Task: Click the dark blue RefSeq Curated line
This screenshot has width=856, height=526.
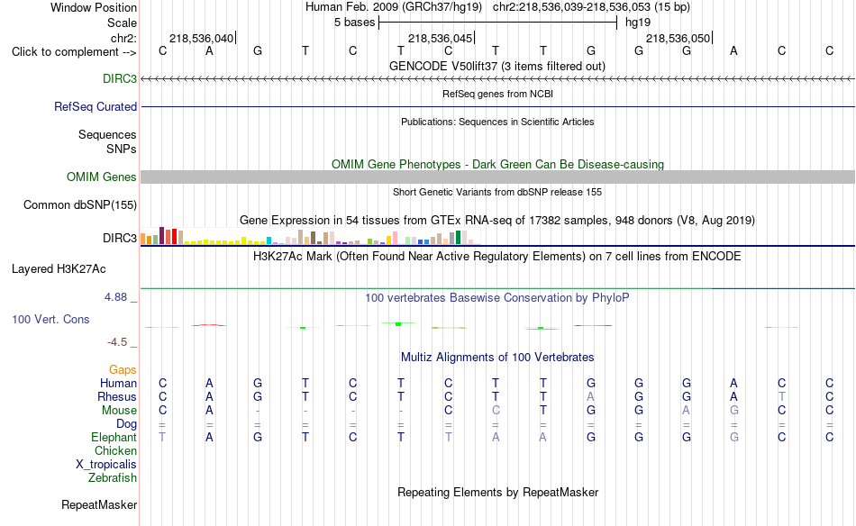Action: pyautogui.click(x=498, y=106)
